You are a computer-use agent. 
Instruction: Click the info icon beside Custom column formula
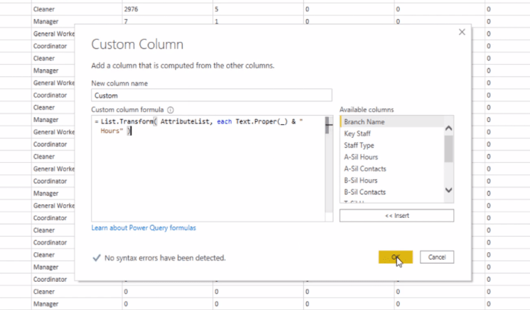171,110
